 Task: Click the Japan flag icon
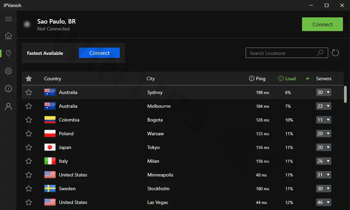click(50, 147)
